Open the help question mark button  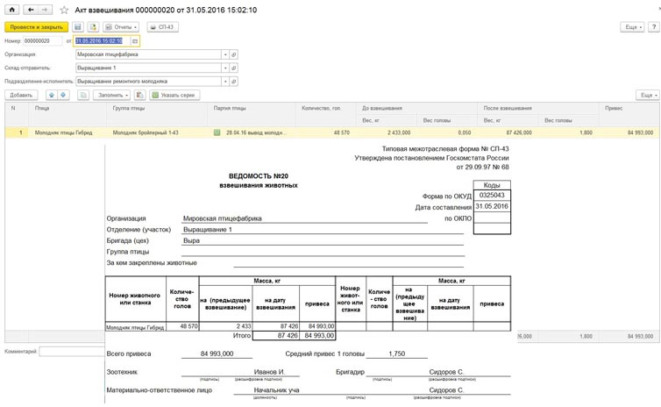(653, 27)
